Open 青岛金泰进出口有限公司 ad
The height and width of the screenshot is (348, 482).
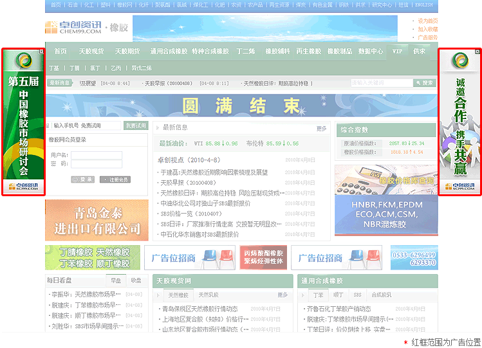click(x=97, y=220)
